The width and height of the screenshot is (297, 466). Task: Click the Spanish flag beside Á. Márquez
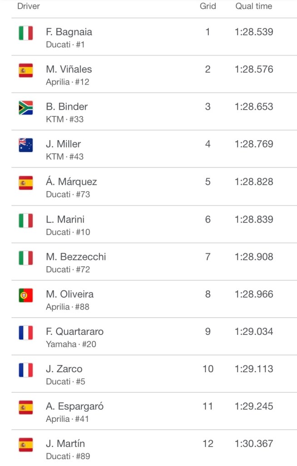tap(26, 183)
